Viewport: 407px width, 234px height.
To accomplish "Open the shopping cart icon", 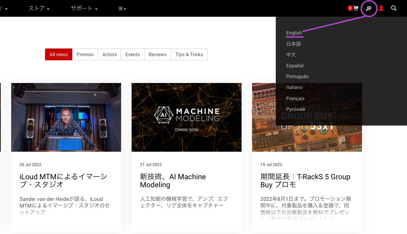I will pyautogui.click(x=356, y=8).
